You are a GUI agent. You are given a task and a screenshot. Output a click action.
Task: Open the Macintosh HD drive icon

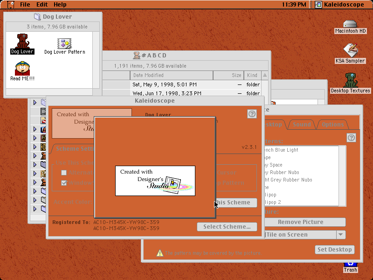[350, 24]
